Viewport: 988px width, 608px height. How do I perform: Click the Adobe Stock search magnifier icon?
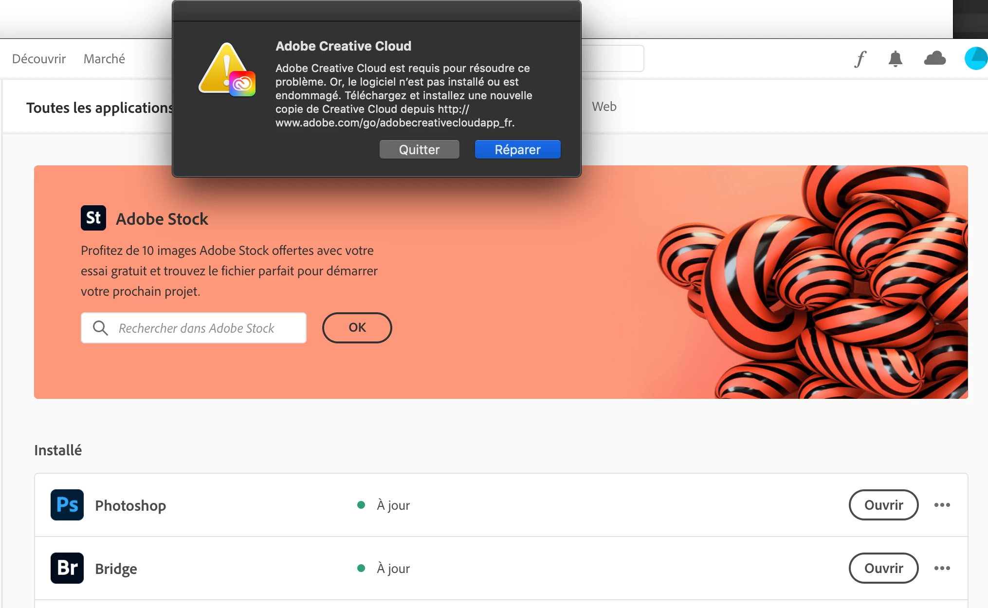100,328
